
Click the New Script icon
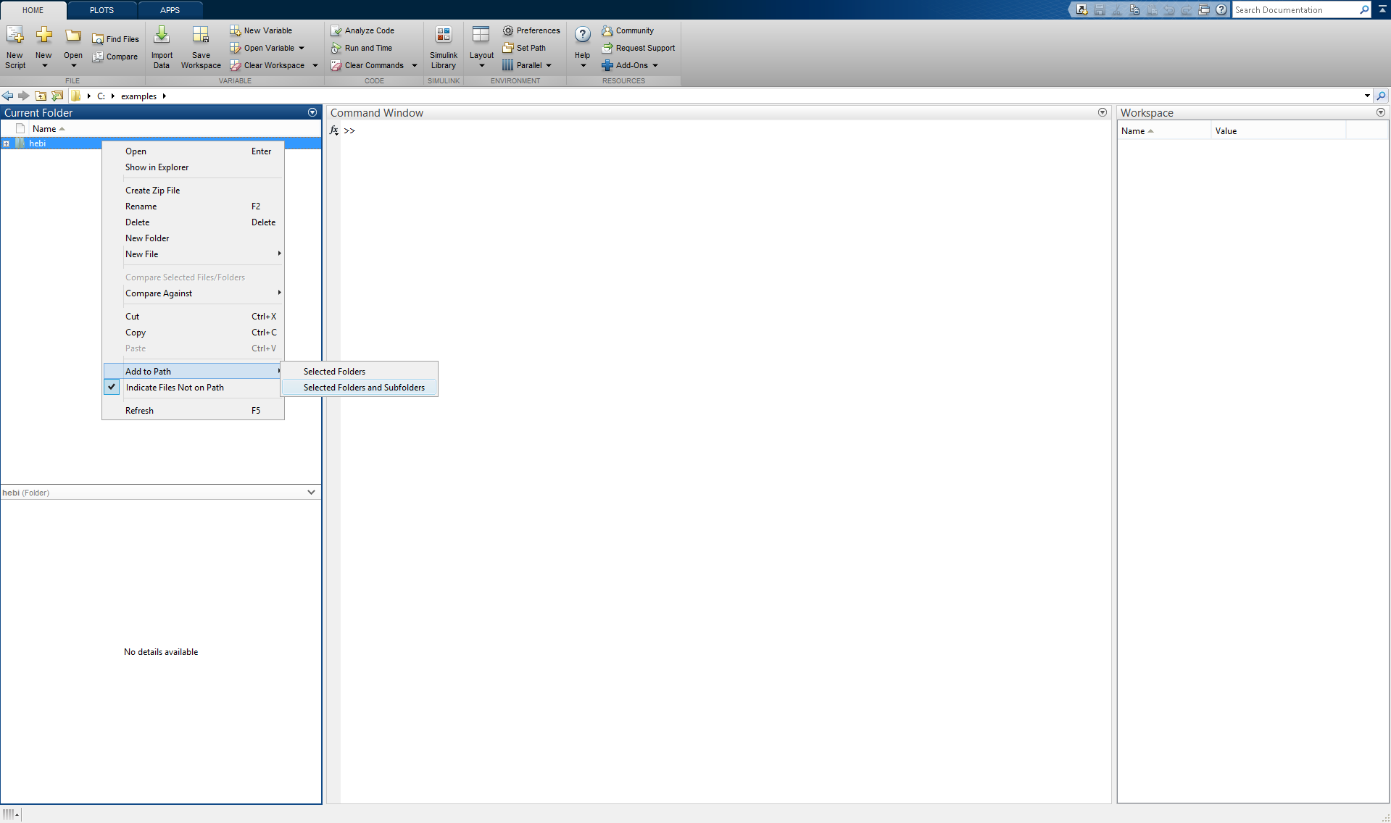coord(14,45)
